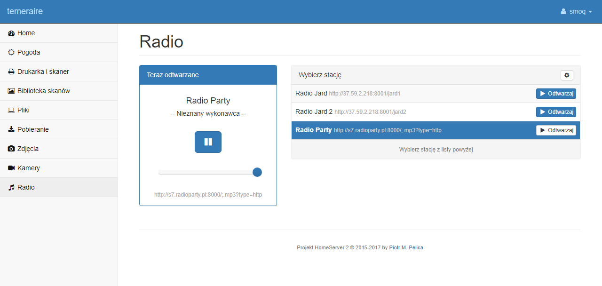Play the Radio Jard 2 station
This screenshot has height=286, width=602.
556,112
